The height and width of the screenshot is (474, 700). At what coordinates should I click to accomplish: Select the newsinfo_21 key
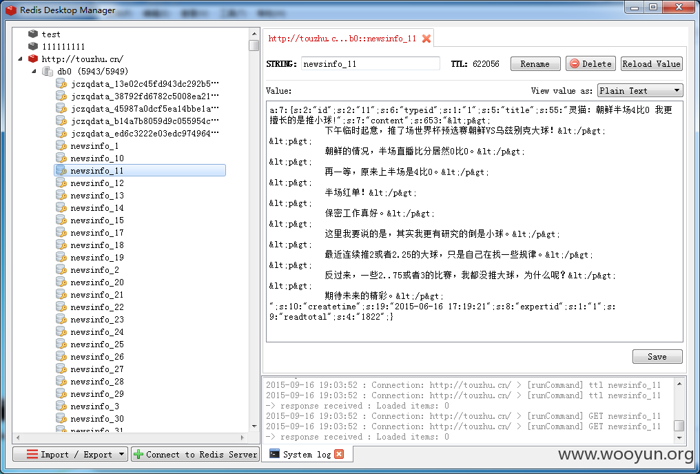tap(97, 295)
